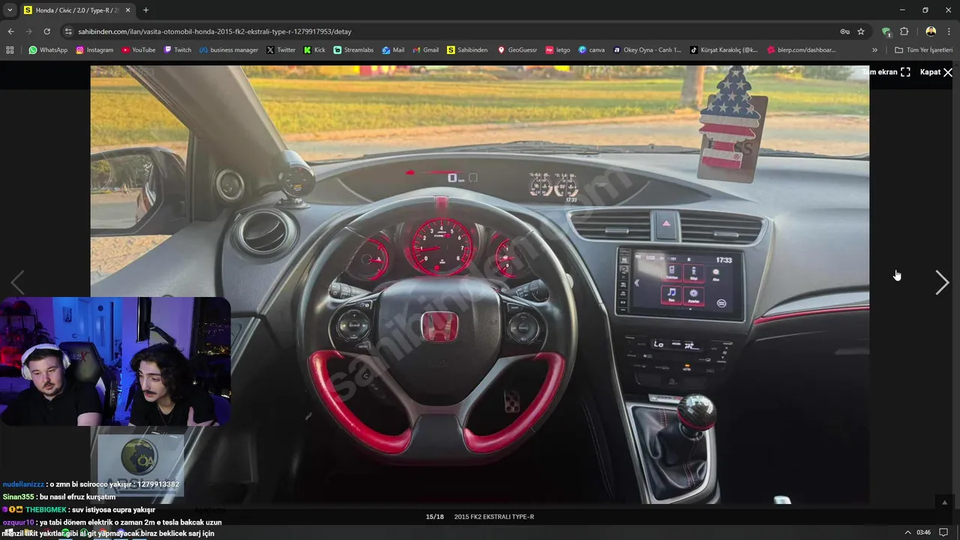960x540 pixels.
Task: View site information icon in address bar
Action: click(68, 31)
